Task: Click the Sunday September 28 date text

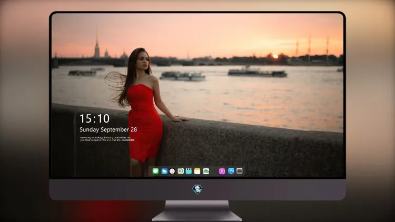Action: click(x=108, y=129)
